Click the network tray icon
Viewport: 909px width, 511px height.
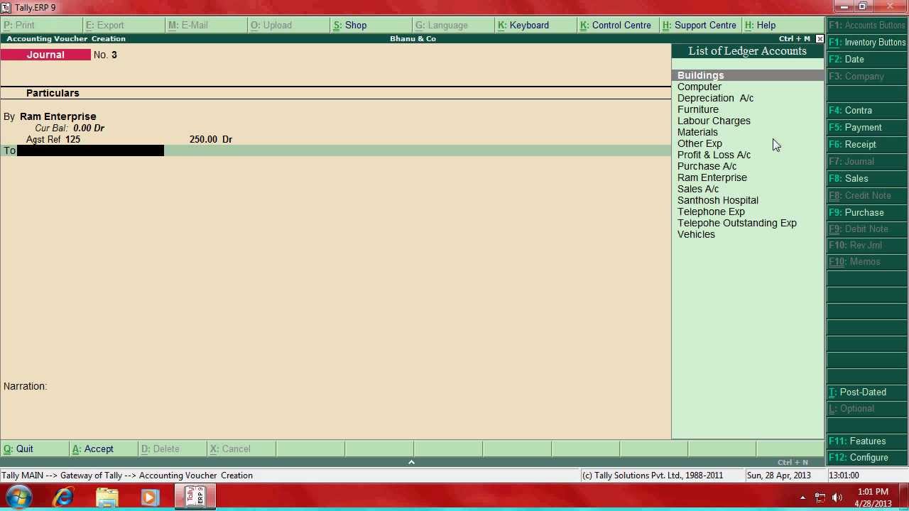820,498
